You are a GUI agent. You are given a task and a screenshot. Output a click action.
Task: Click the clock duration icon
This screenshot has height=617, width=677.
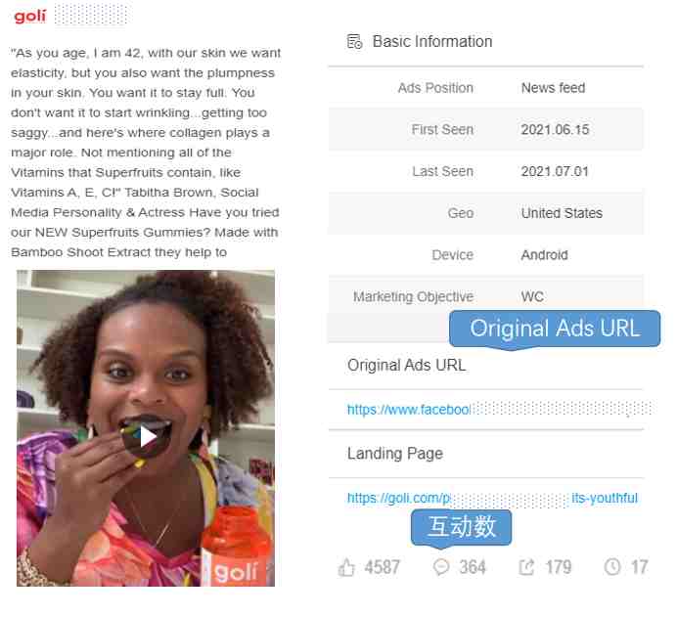(612, 566)
